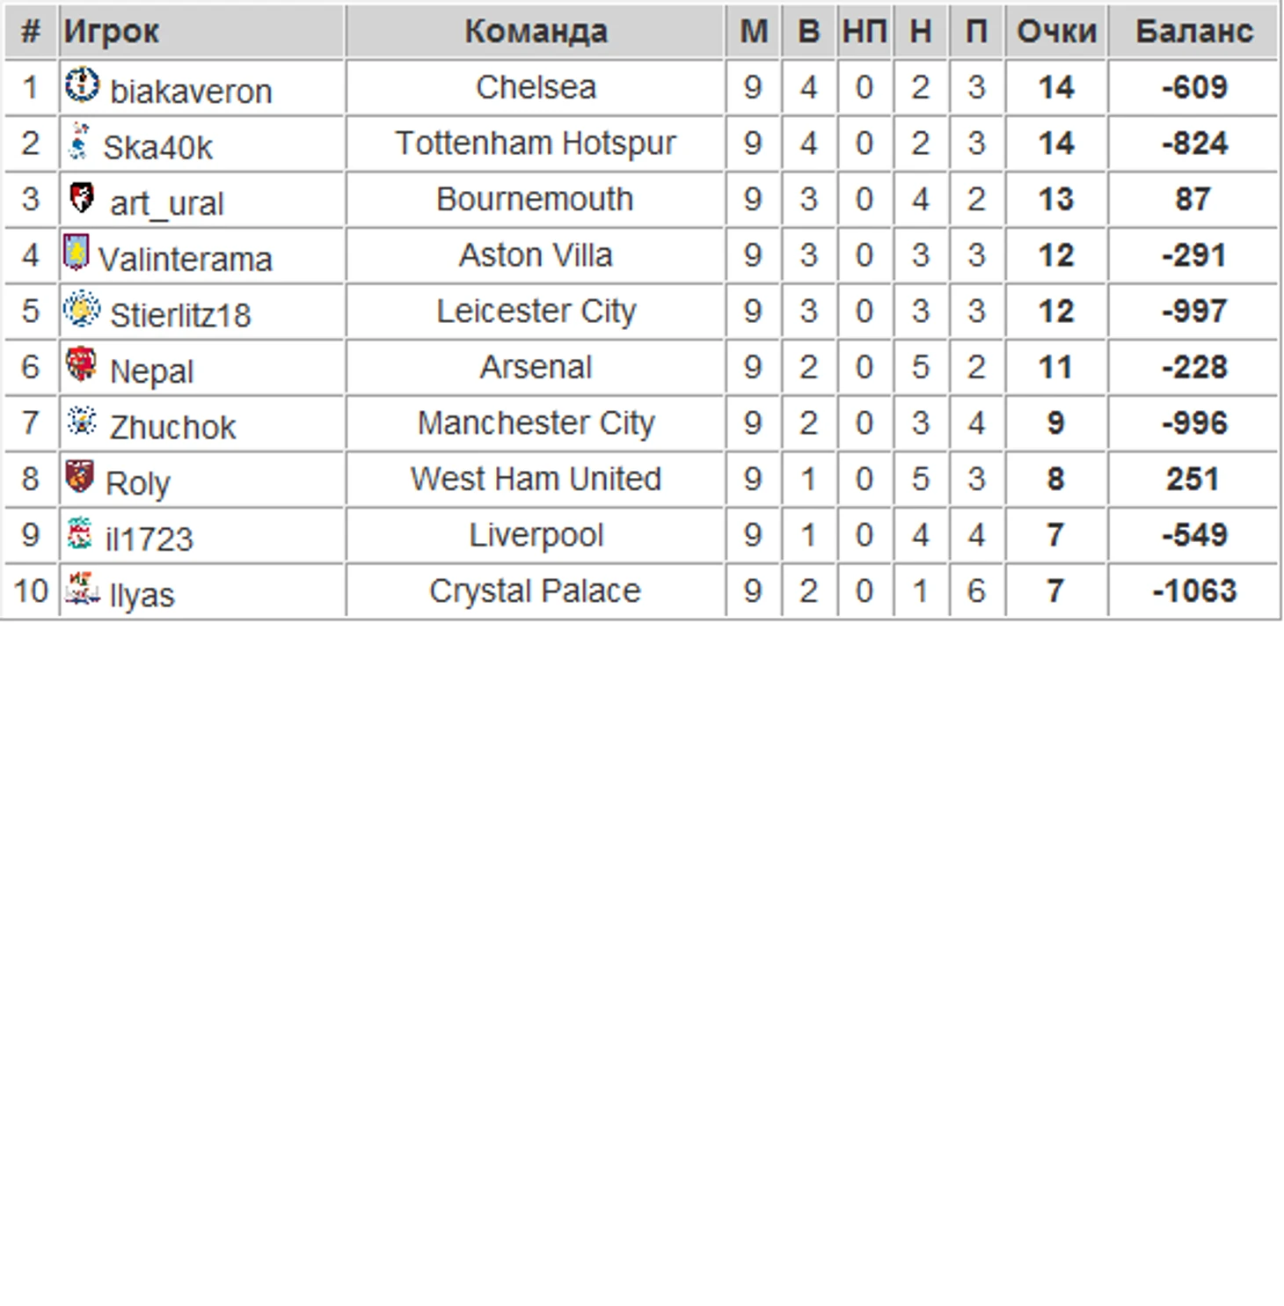The height and width of the screenshot is (1306, 1284).
Task: Click team name Tottenham Hotspur
Action: 536,143
